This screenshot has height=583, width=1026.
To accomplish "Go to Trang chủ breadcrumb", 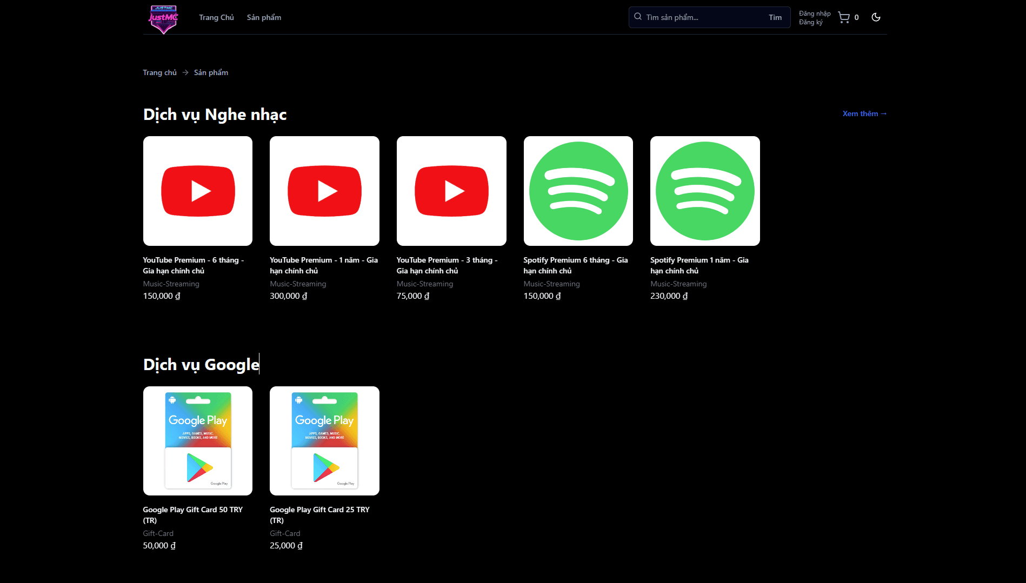I will 159,72.
